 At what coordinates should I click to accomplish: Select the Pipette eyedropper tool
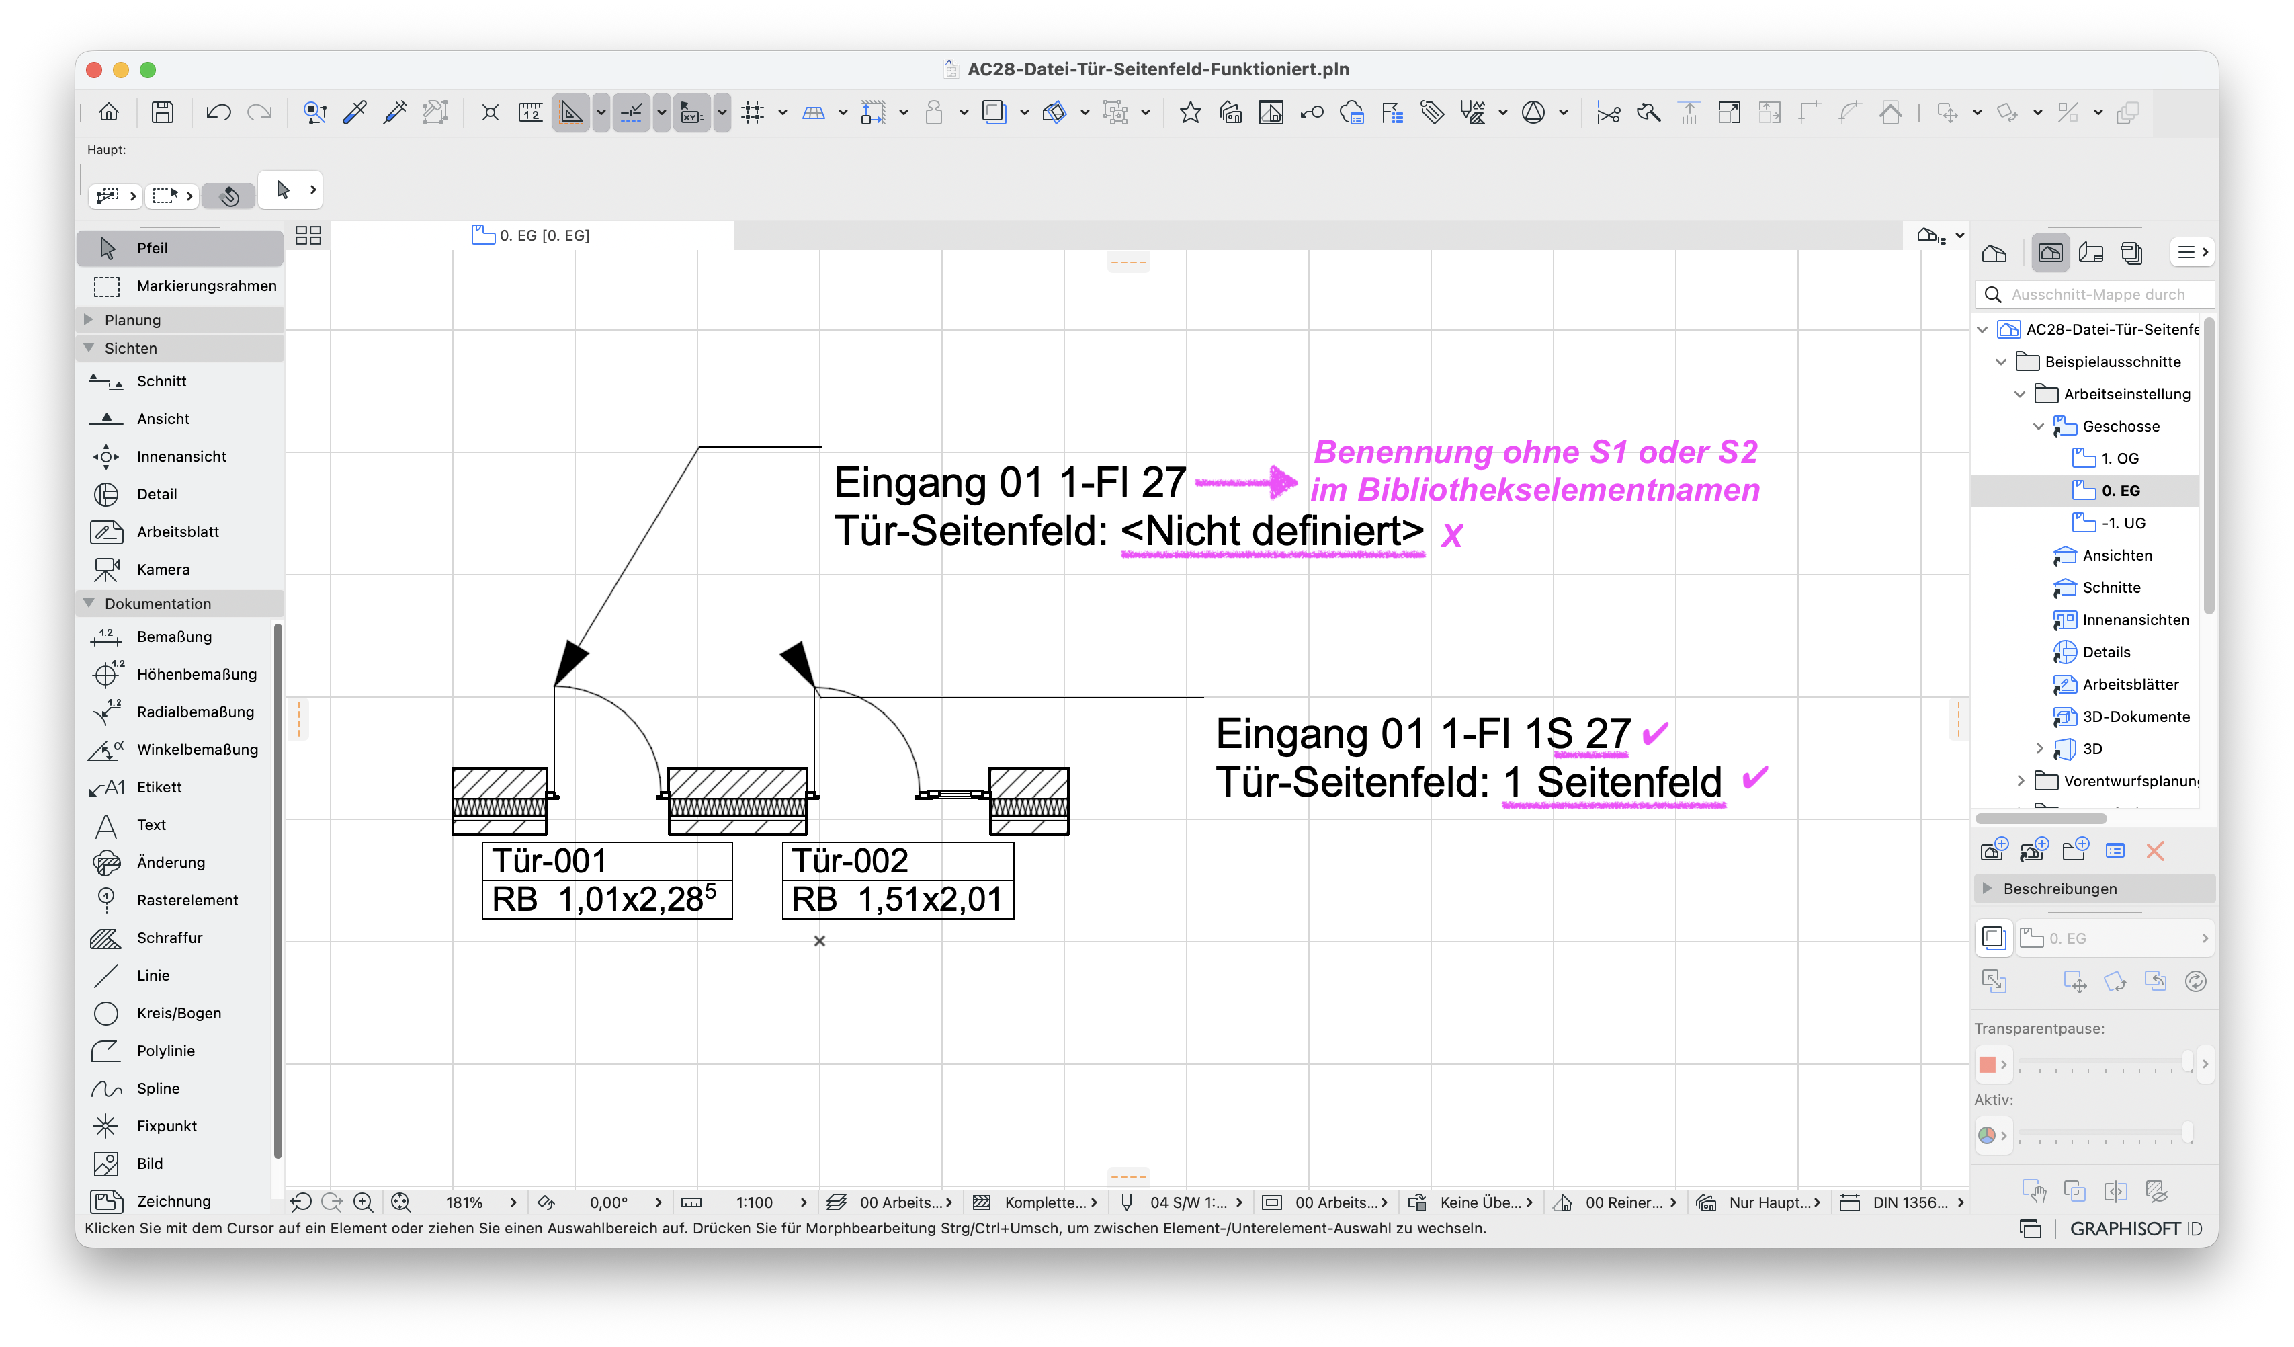point(354,112)
